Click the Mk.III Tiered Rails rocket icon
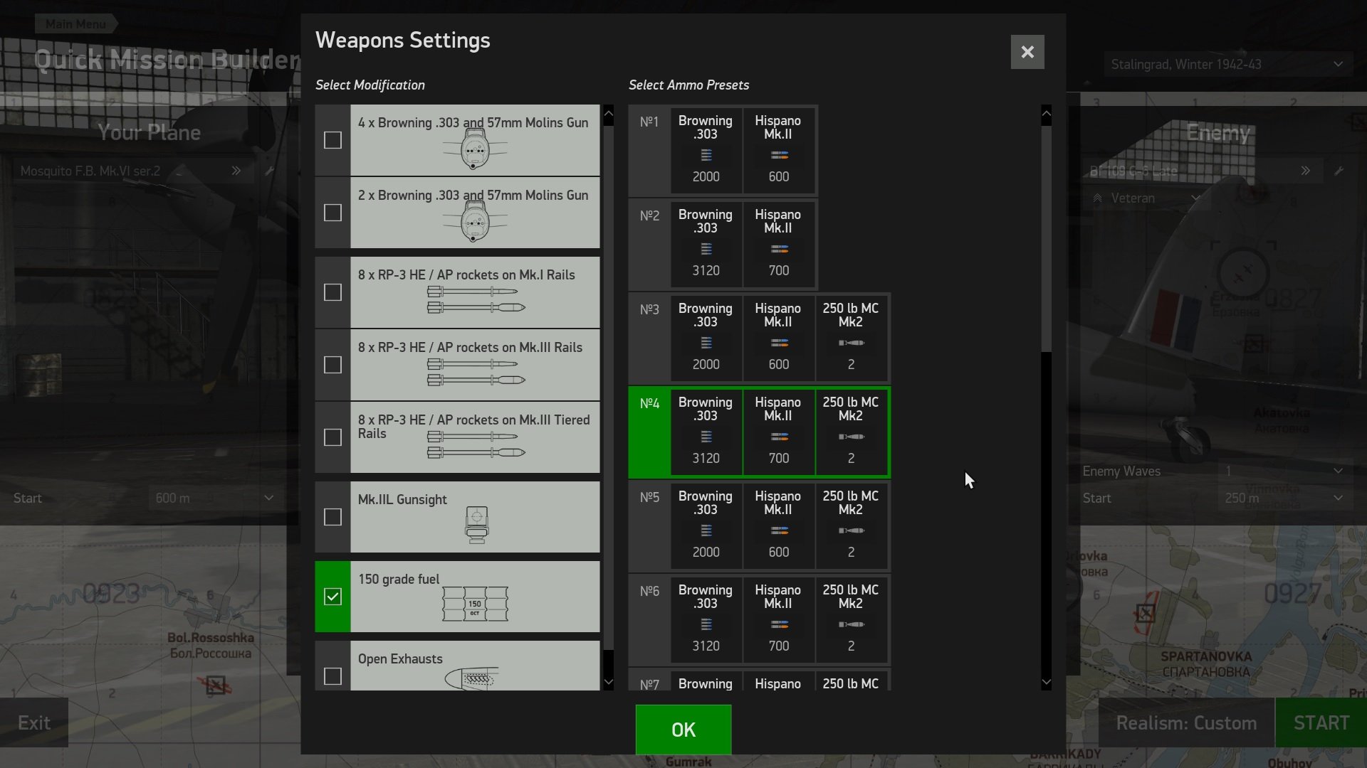The height and width of the screenshot is (768, 1367). click(x=476, y=444)
